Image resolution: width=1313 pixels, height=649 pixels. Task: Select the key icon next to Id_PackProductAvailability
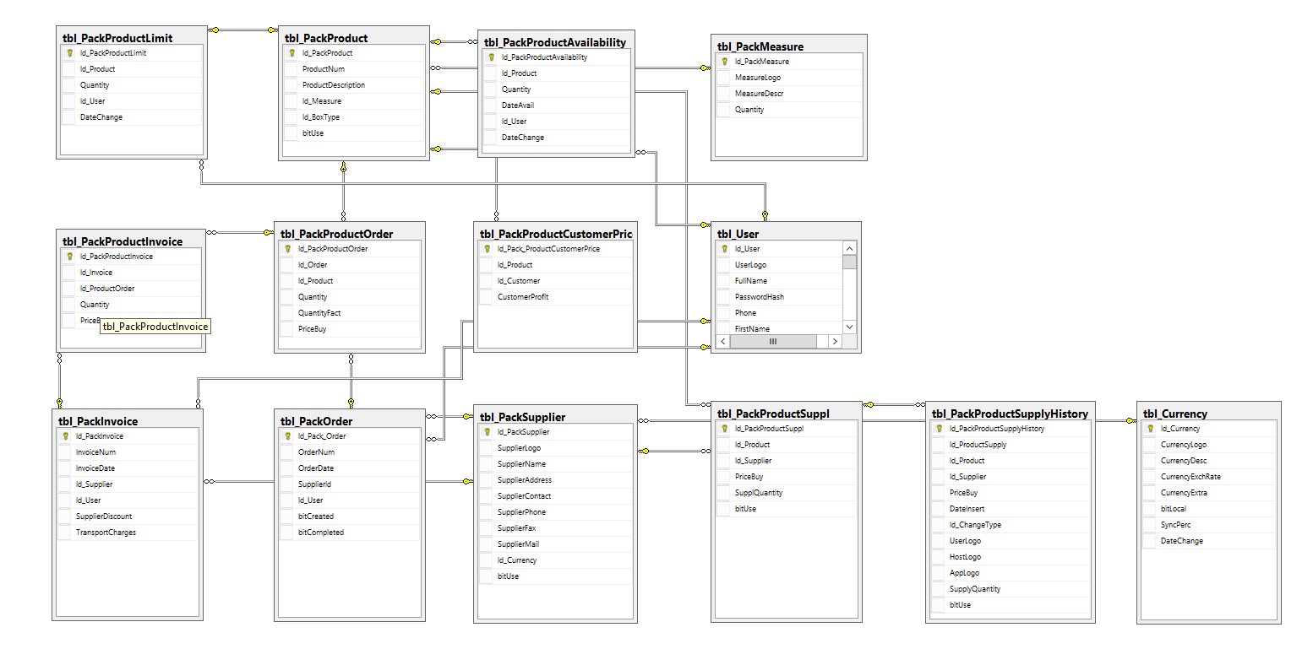490,57
